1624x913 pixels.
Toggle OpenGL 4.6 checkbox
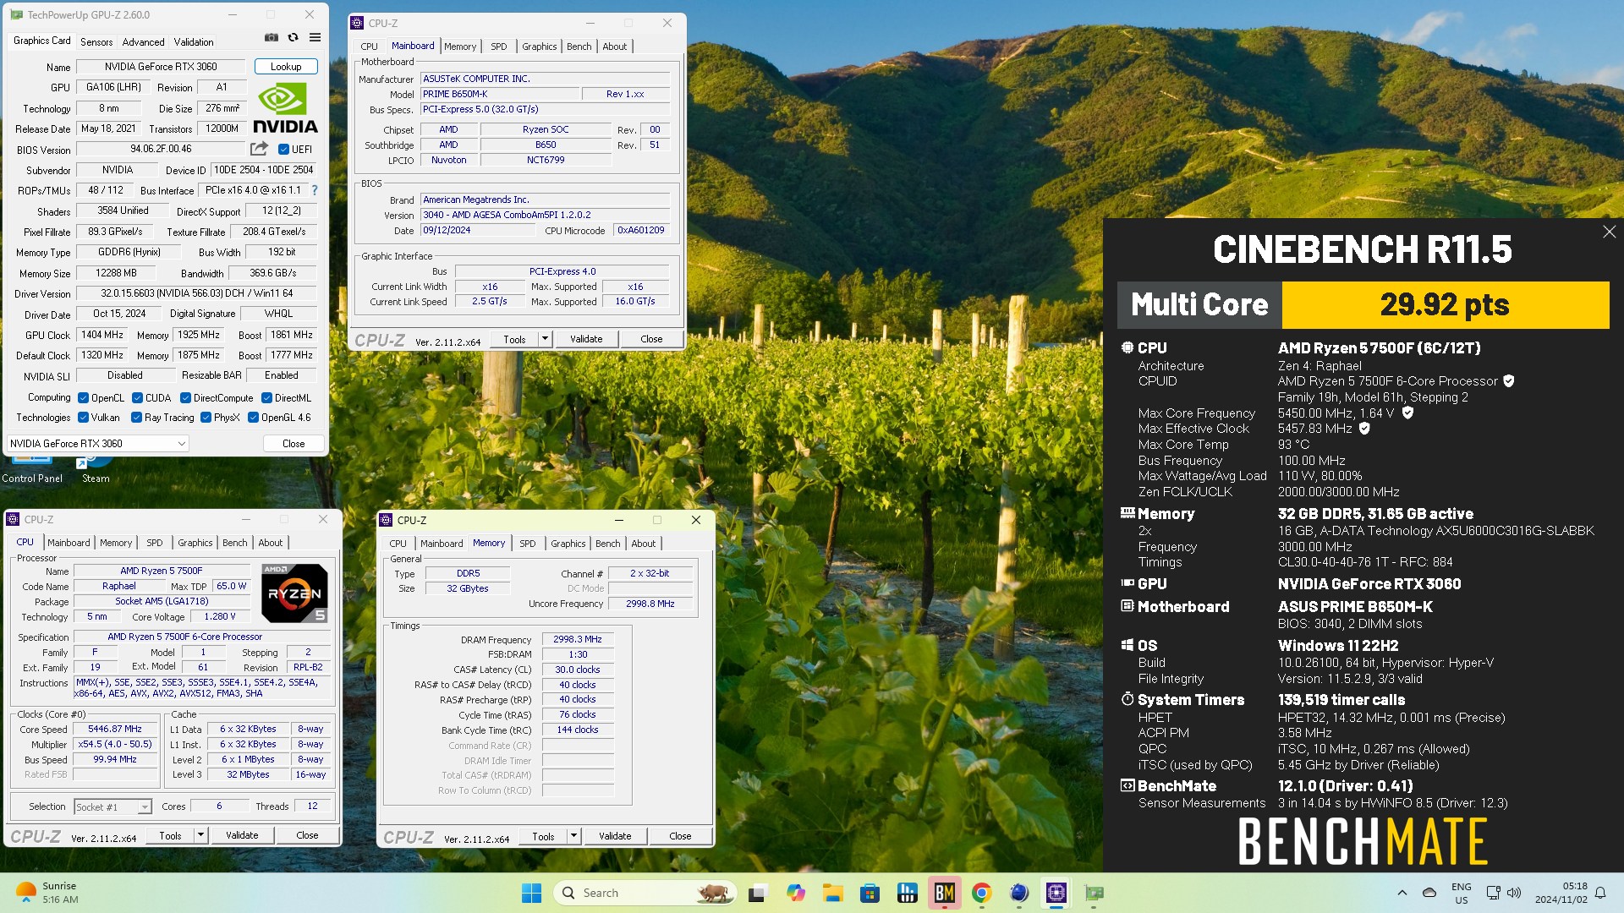pos(253,418)
